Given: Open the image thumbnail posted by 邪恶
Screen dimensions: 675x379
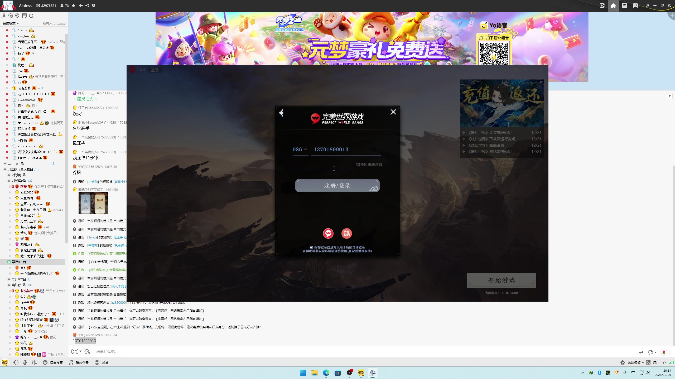Looking at the screenshot, I should click(x=93, y=203).
